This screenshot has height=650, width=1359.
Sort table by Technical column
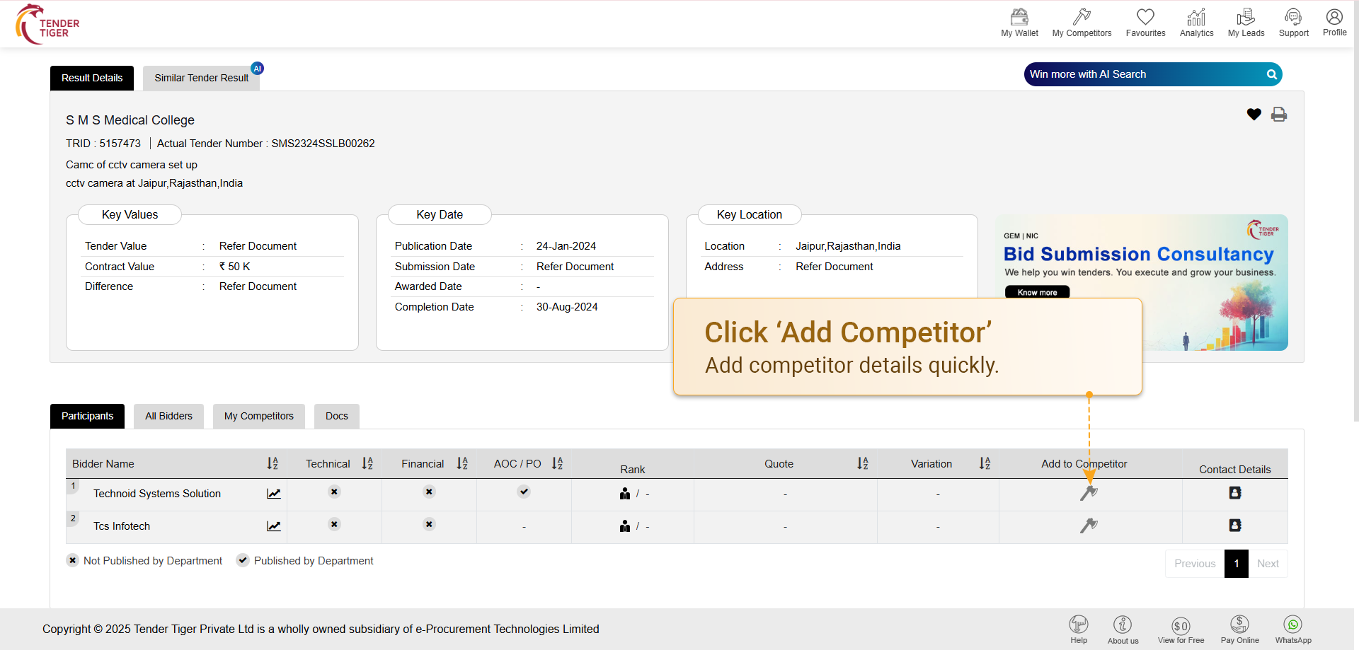pyautogui.click(x=367, y=463)
